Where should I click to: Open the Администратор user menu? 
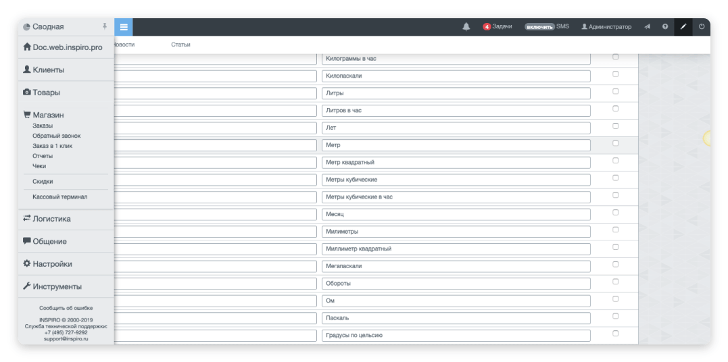606,27
